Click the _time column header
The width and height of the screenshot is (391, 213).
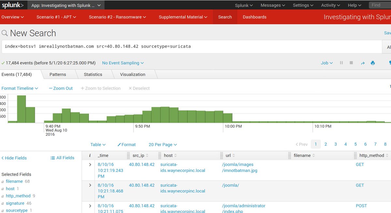103,156
